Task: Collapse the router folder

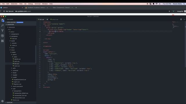Action: tap(13, 41)
